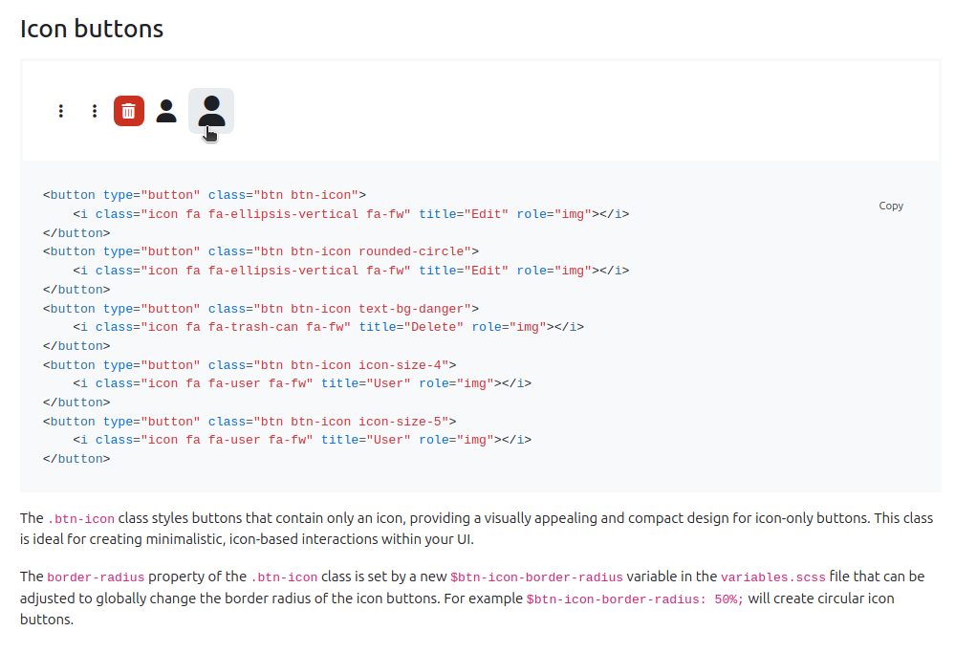Click the red trash-can Delete button
Viewport: 955px width, 653px height.
point(128,111)
